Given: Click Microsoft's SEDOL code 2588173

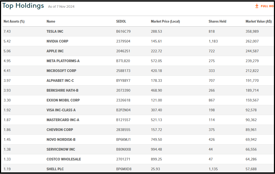Looking at the screenshot, I should 123,71.
